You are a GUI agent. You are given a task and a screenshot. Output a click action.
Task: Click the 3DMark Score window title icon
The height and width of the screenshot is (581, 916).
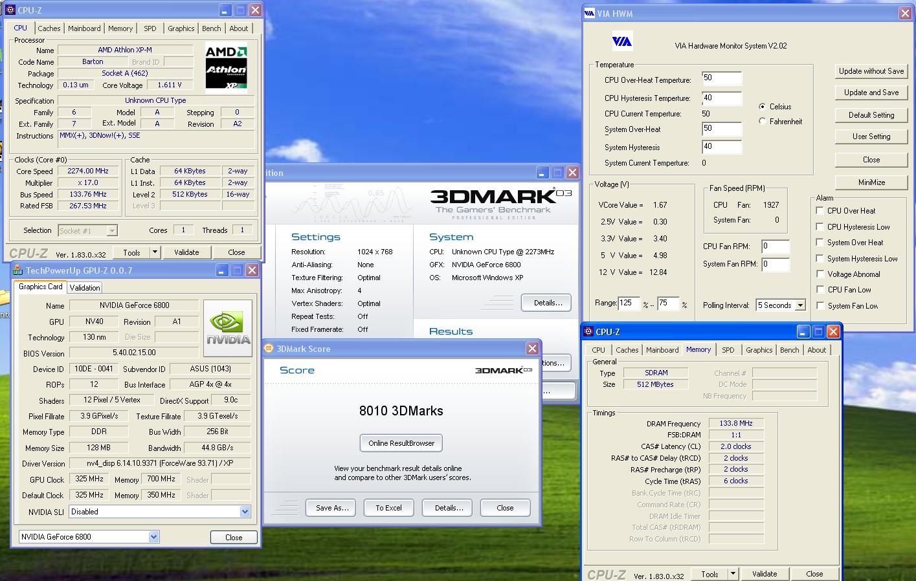click(269, 349)
